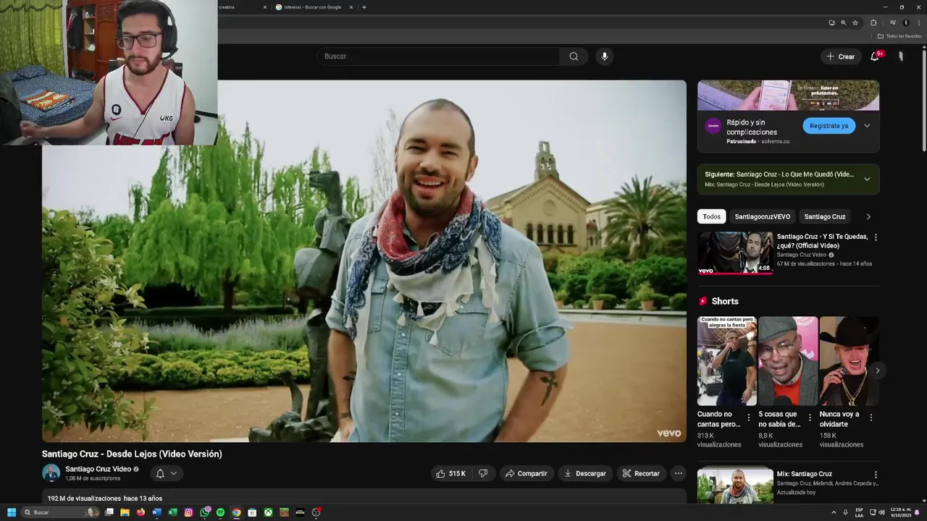Open Spotify from taskbar
Image resolution: width=927 pixels, height=521 pixels.
[220, 512]
